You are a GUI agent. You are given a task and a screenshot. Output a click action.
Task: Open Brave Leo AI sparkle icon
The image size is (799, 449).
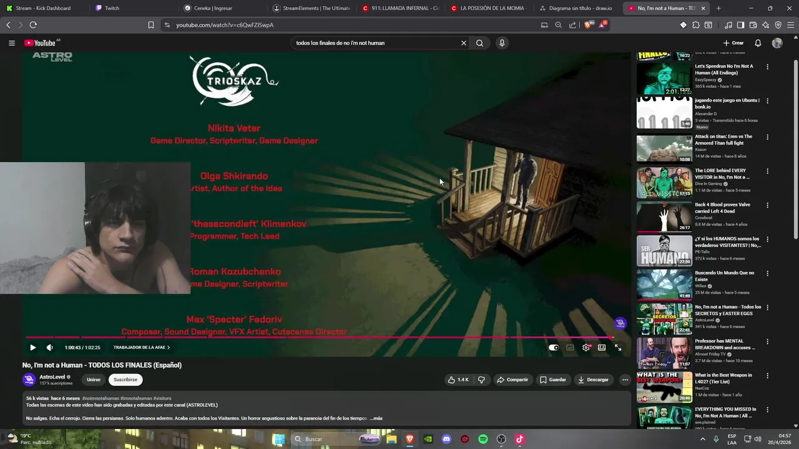[x=766, y=25]
